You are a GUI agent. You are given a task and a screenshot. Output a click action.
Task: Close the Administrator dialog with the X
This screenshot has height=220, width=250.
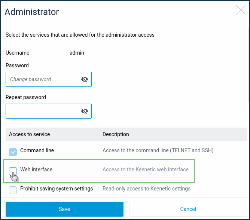click(x=241, y=10)
